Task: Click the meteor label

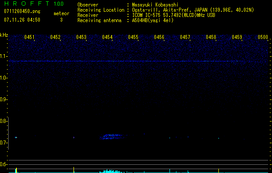Action: pos(61,13)
